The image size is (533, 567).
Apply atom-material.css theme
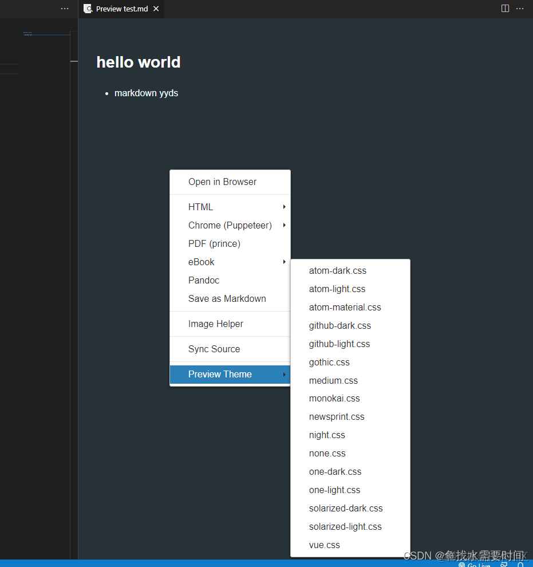350,308
